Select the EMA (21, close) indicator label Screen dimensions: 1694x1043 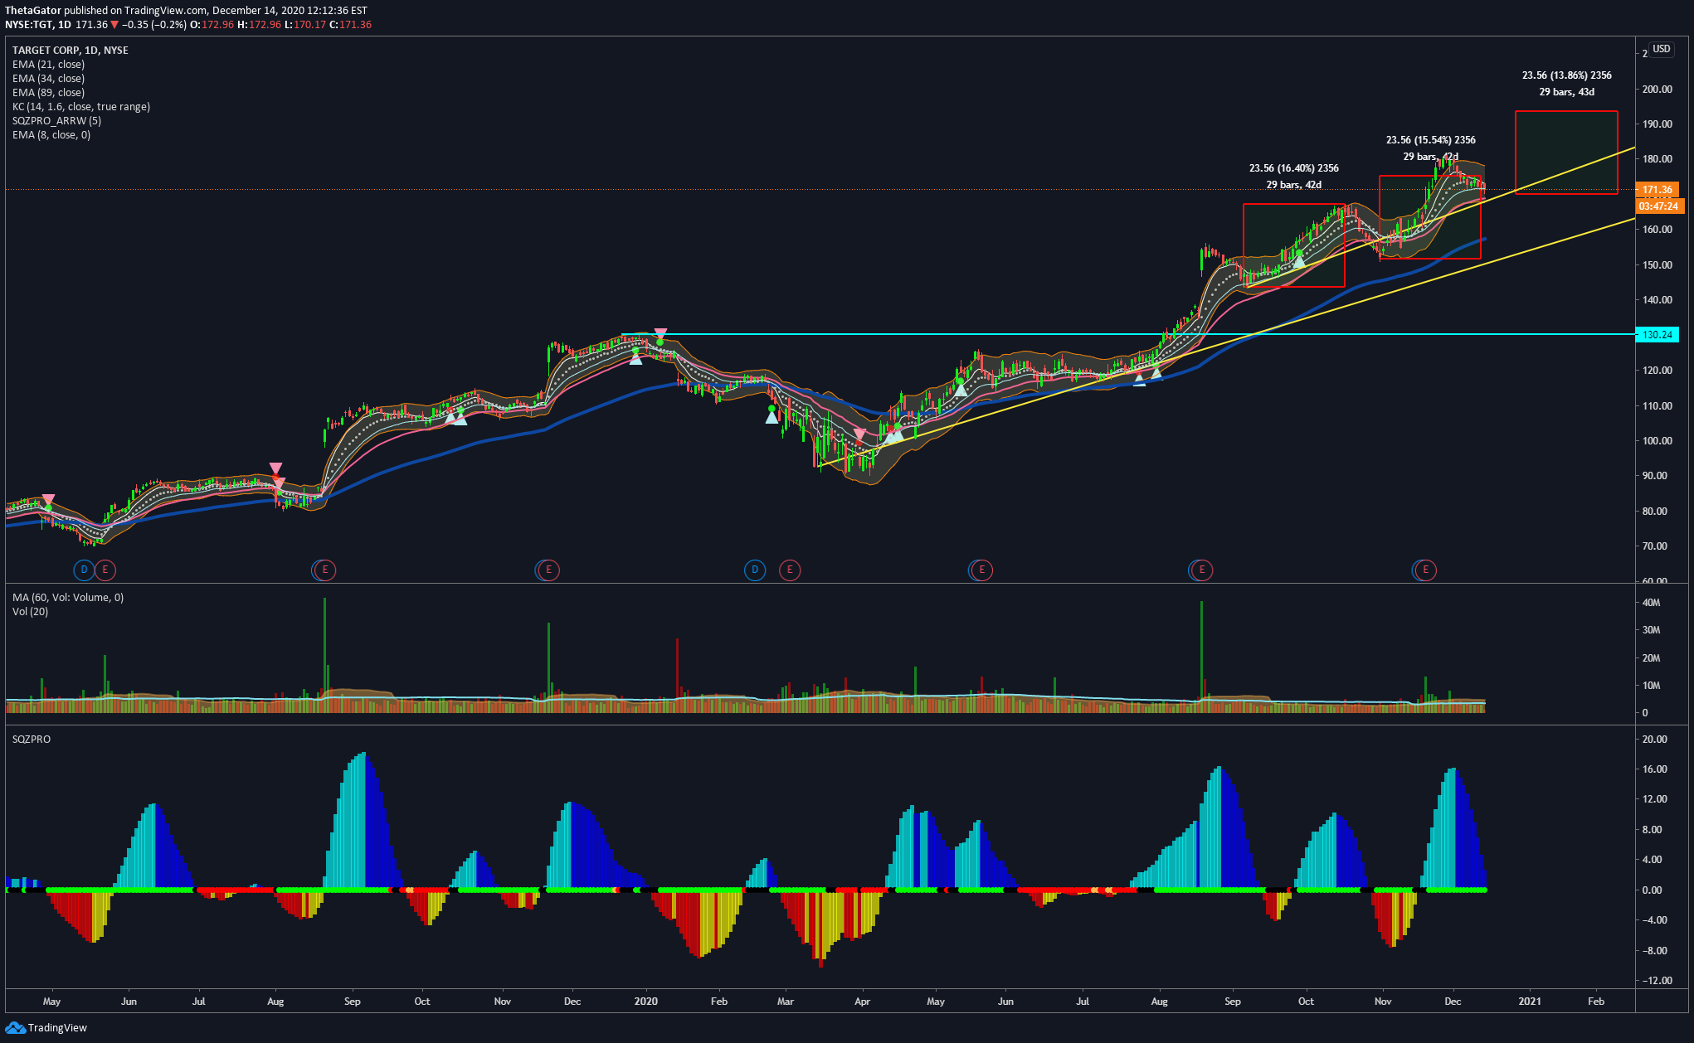pos(48,65)
